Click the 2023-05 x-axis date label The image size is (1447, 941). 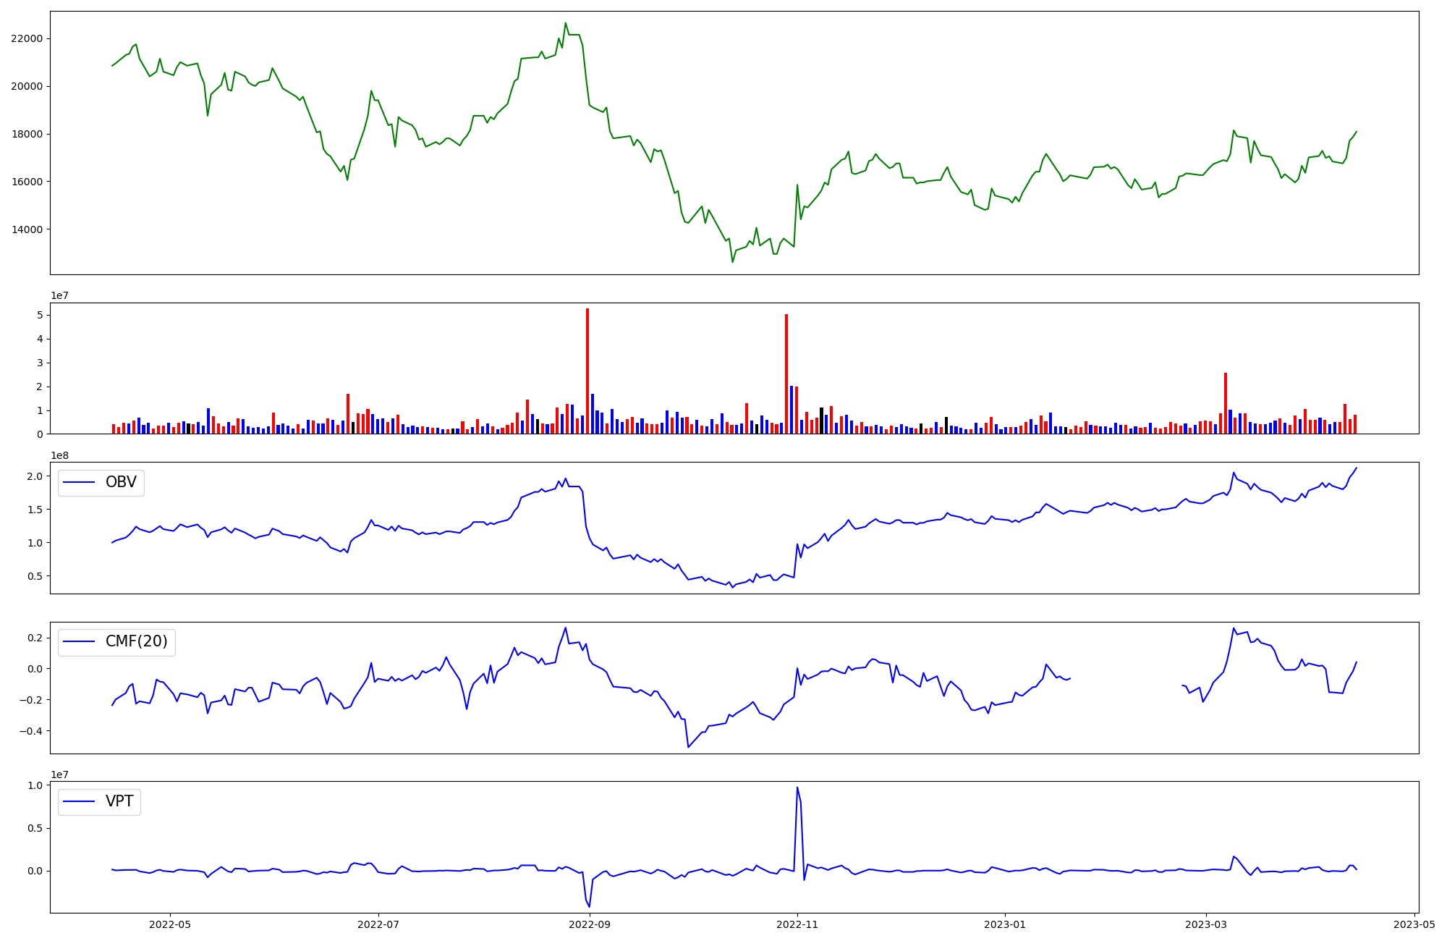(x=1414, y=924)
